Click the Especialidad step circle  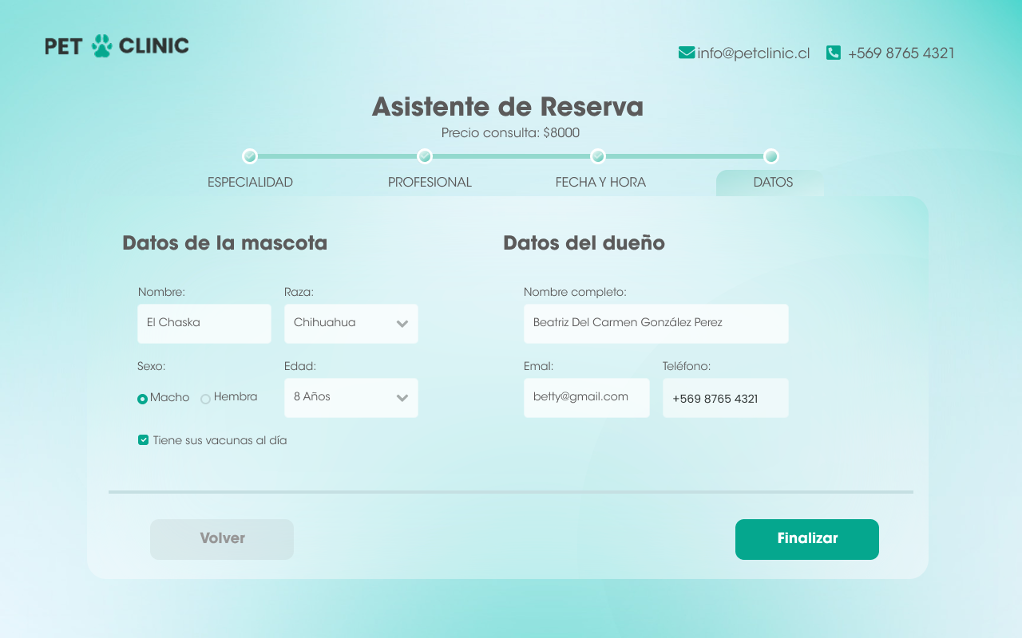250,156
